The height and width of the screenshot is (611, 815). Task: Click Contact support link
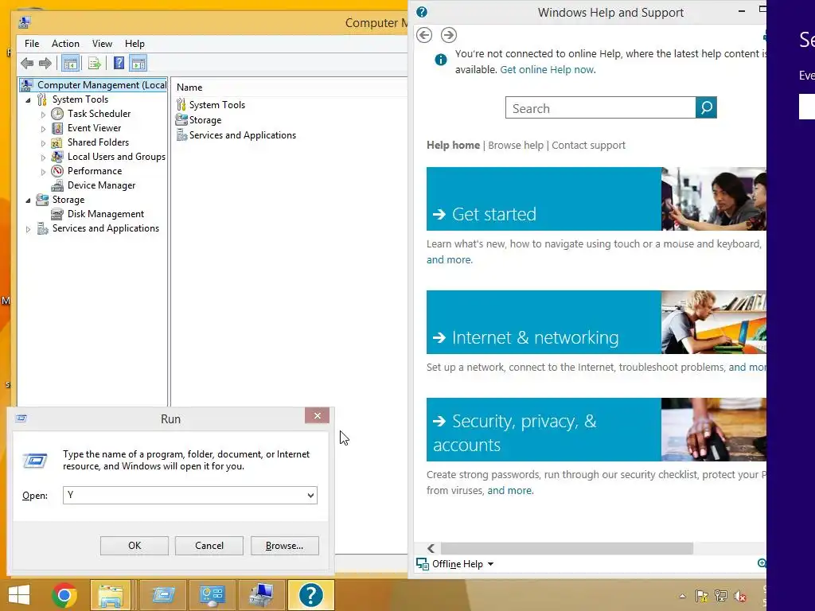point(588,145)
